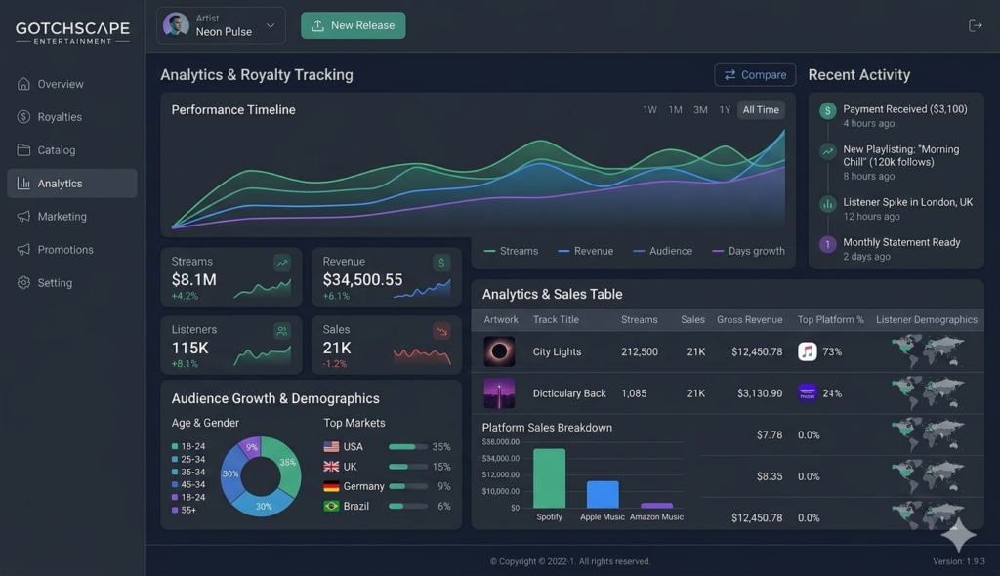1000x576 pixels.
Task: Click the Payment Received dollar icon
Action: [x=828, y=111]
